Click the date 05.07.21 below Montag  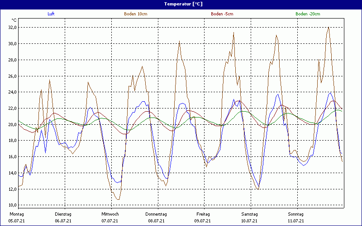[17, 221]
